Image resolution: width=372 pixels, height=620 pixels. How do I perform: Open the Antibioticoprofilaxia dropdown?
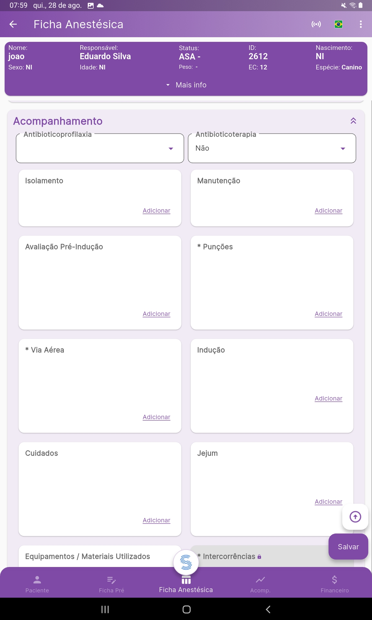(x=100, y=148)
